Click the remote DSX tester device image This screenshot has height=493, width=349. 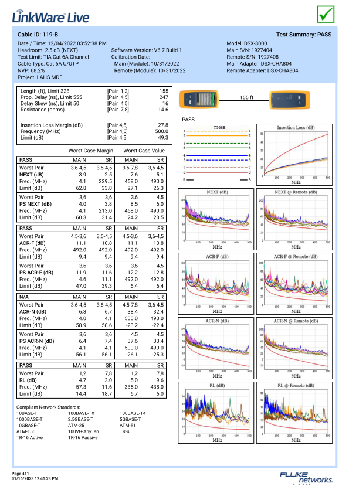pyautogui.click(x=290, y=100)
